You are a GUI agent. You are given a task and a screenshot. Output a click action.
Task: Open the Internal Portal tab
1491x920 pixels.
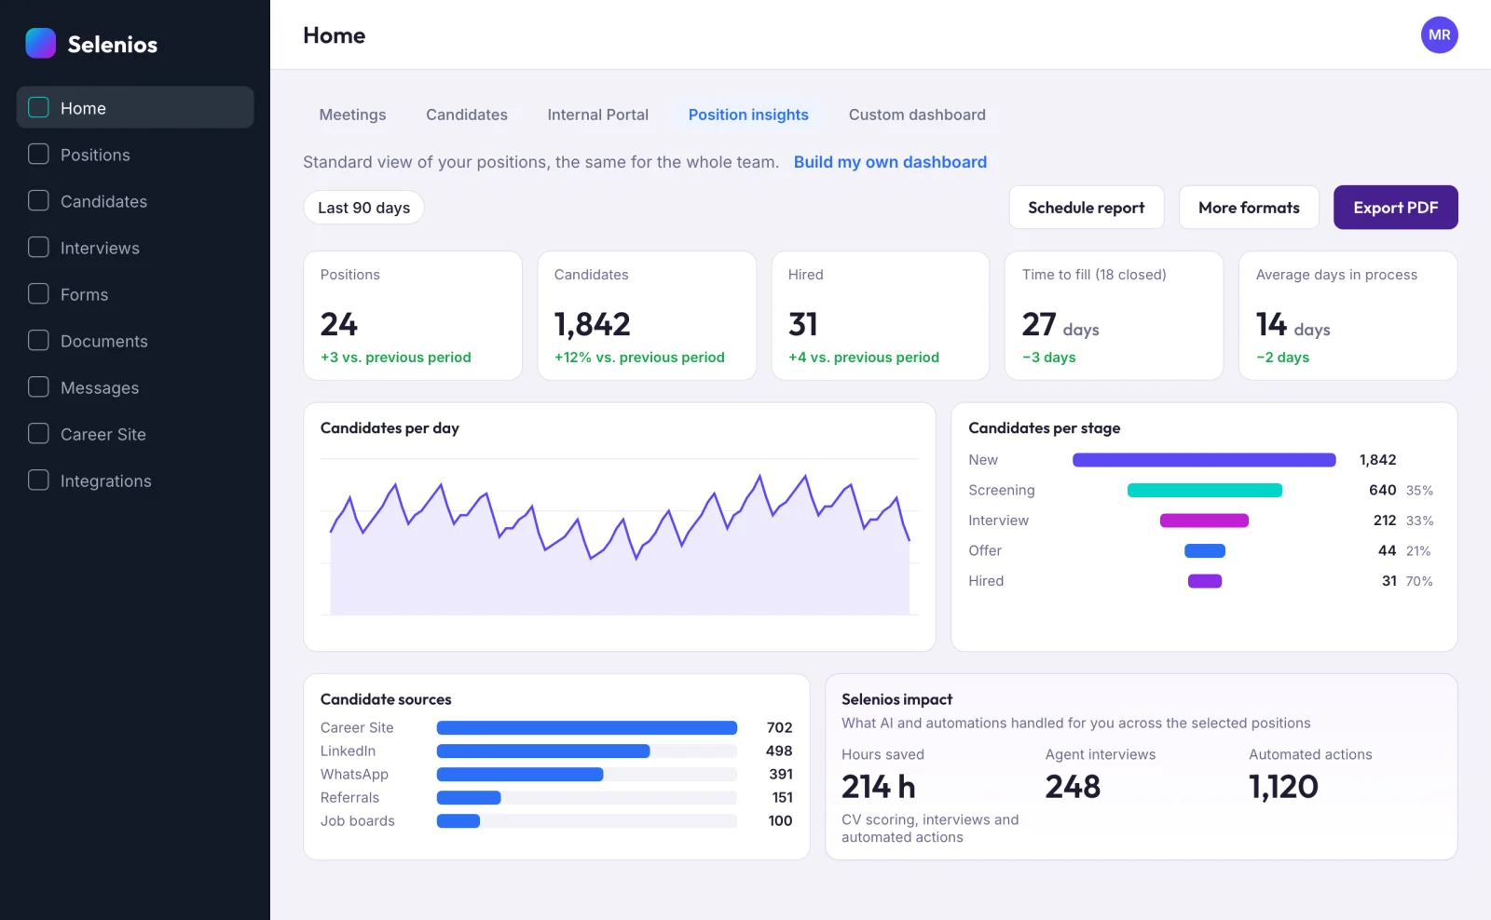[x=598, y=115]
